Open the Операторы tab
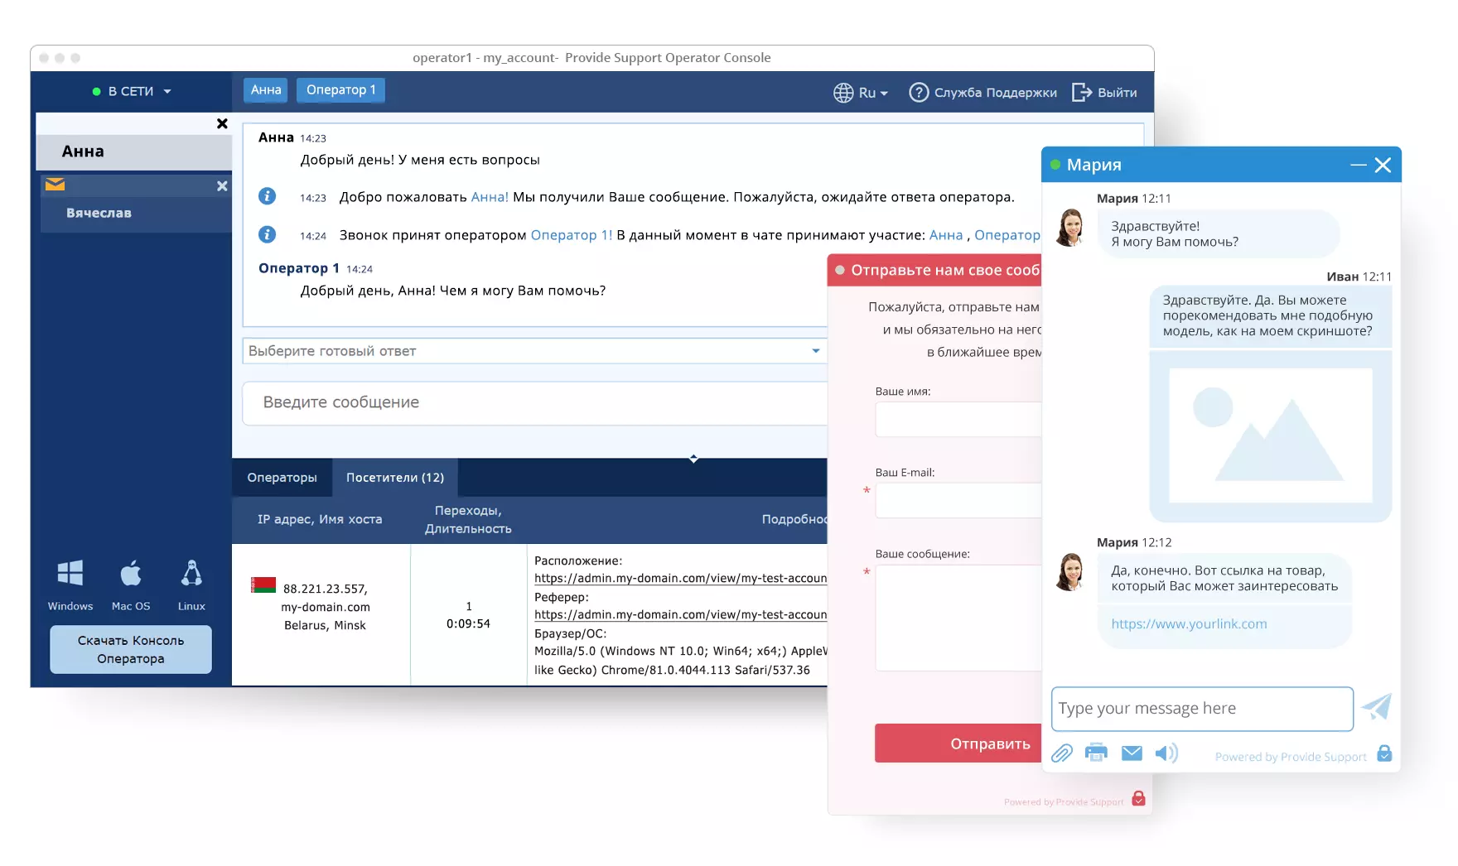Viewport: 1458px width, 866px height. 282,478
